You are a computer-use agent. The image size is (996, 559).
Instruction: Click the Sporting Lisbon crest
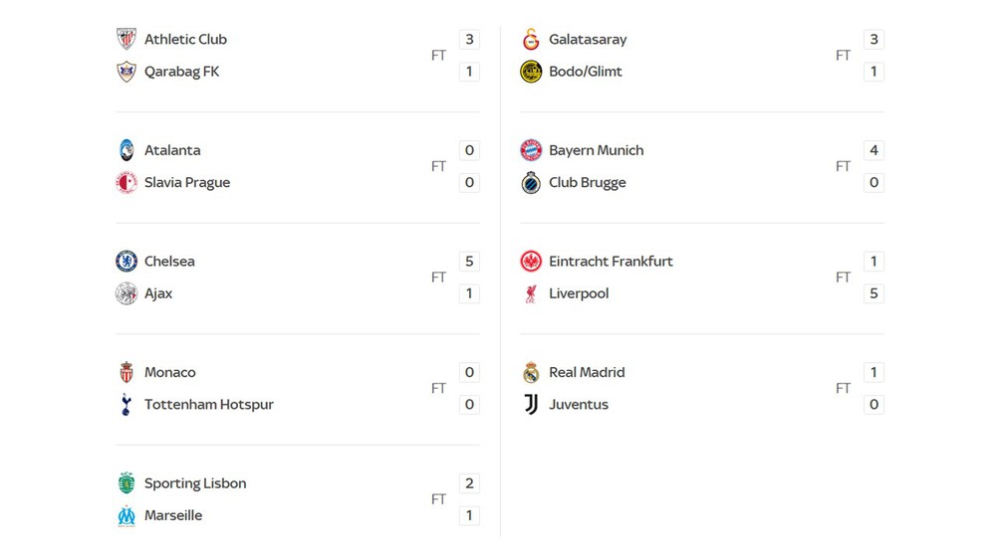point(126,483)
